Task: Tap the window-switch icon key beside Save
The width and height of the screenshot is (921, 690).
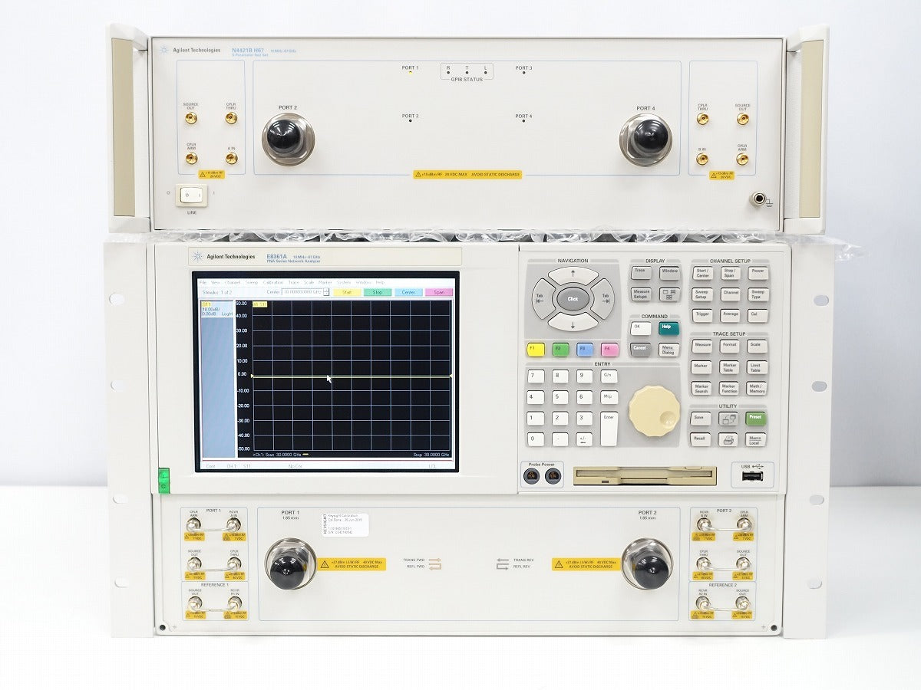Action: tap(727, 419)
